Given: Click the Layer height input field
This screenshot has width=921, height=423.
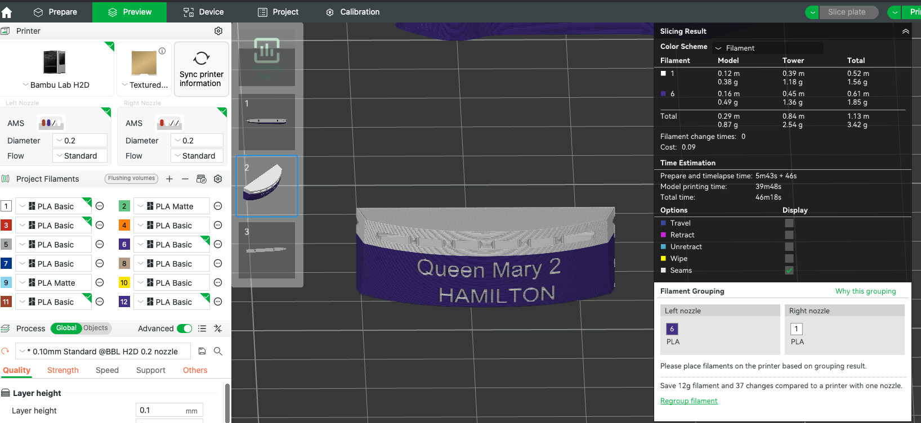Looking at the screenshot, I should (169, 411).
